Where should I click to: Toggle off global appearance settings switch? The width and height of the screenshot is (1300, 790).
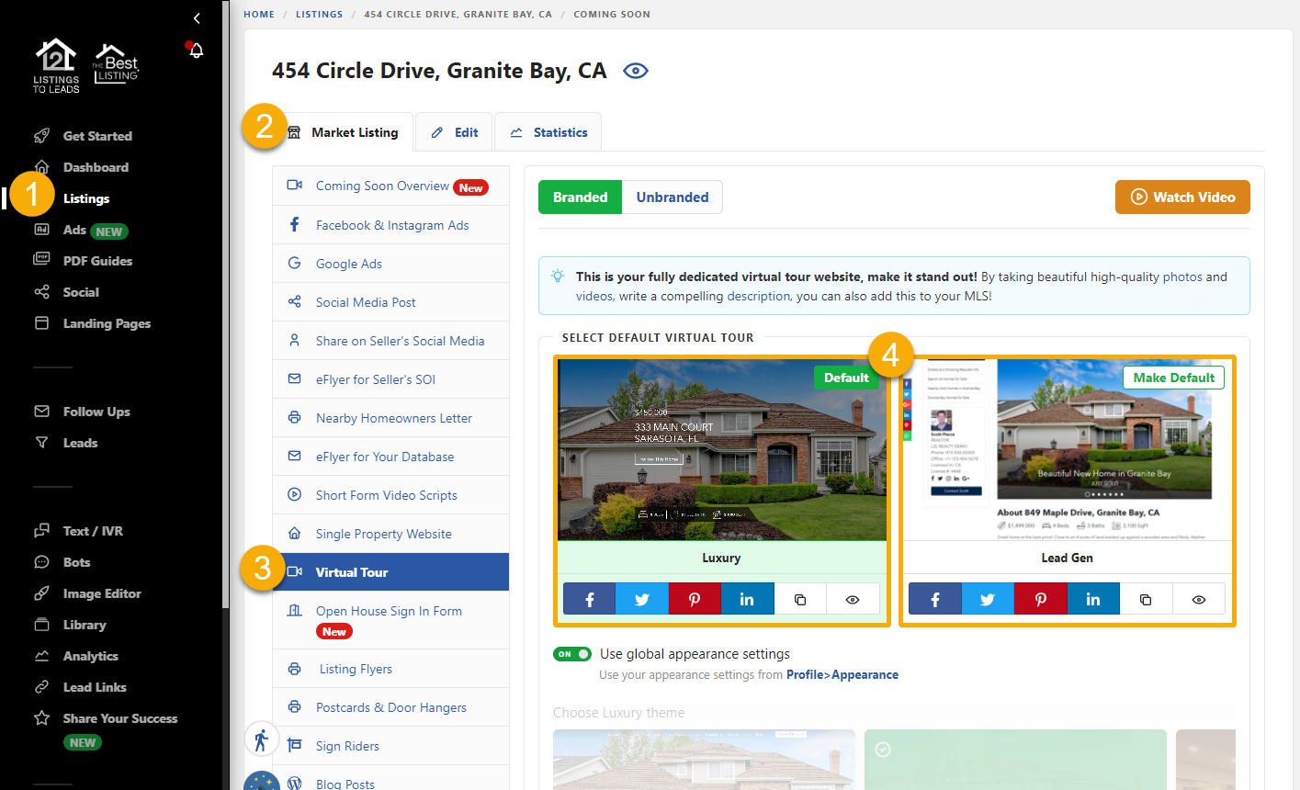click(x=571, y=654)
